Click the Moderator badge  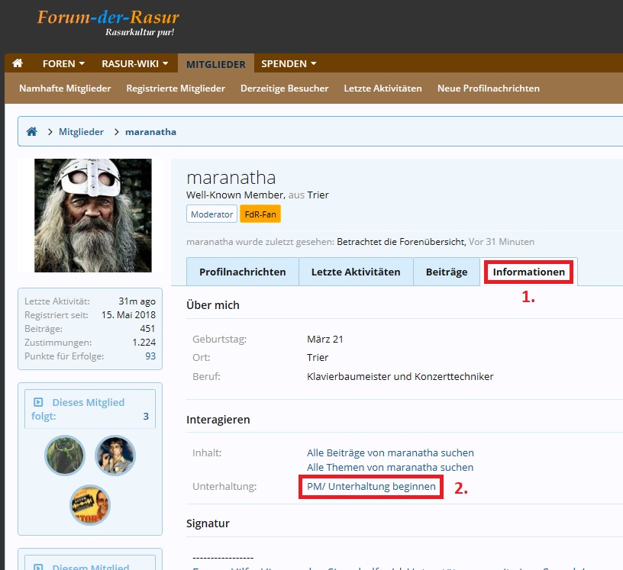(211, 214)
